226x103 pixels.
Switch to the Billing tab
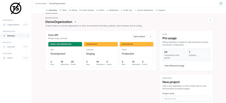coord(73,10)
